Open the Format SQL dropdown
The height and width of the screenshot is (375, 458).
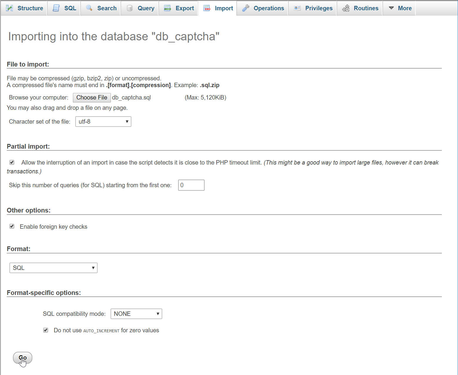[54, 268]
